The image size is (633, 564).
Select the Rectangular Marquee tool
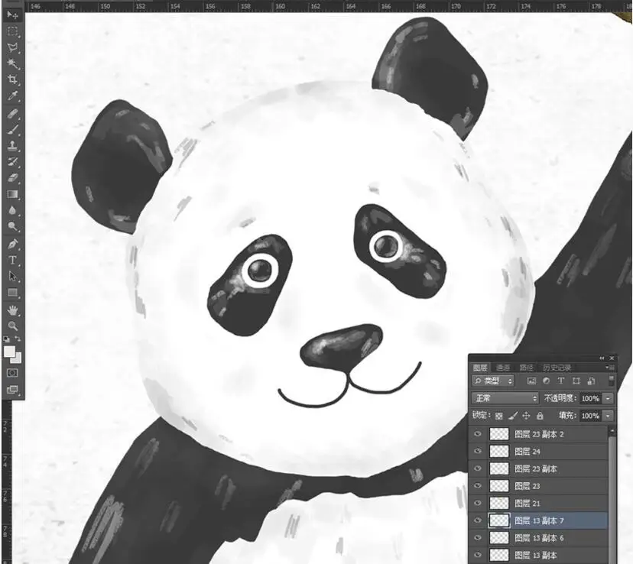(12, 31)
